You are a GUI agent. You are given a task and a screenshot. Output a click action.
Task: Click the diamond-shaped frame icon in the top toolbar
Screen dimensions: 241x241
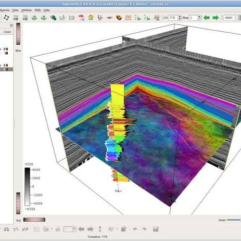pos(6,18)
